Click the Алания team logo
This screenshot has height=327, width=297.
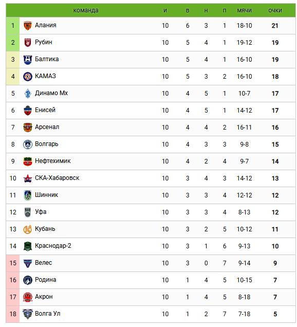28,26
